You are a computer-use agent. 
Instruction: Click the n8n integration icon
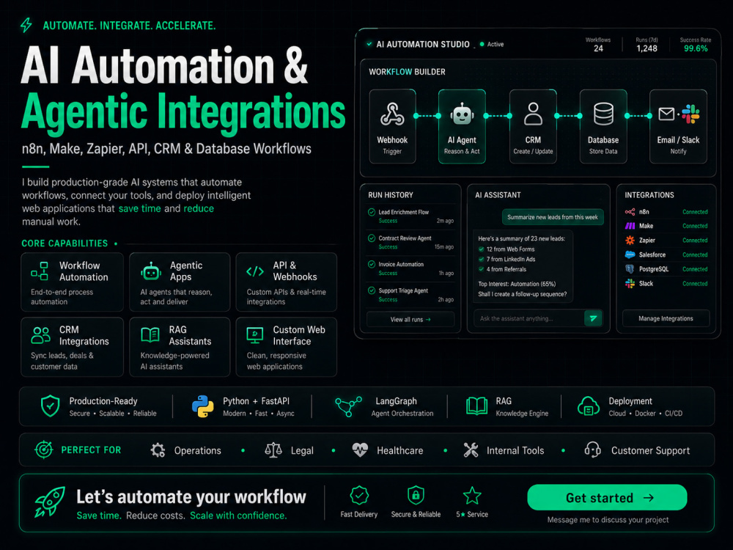coord(630,212)
